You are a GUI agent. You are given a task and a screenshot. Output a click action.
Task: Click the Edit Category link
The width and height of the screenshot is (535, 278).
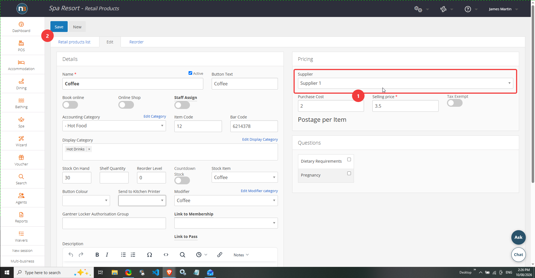pyautogui.click(x=155, y=116)
